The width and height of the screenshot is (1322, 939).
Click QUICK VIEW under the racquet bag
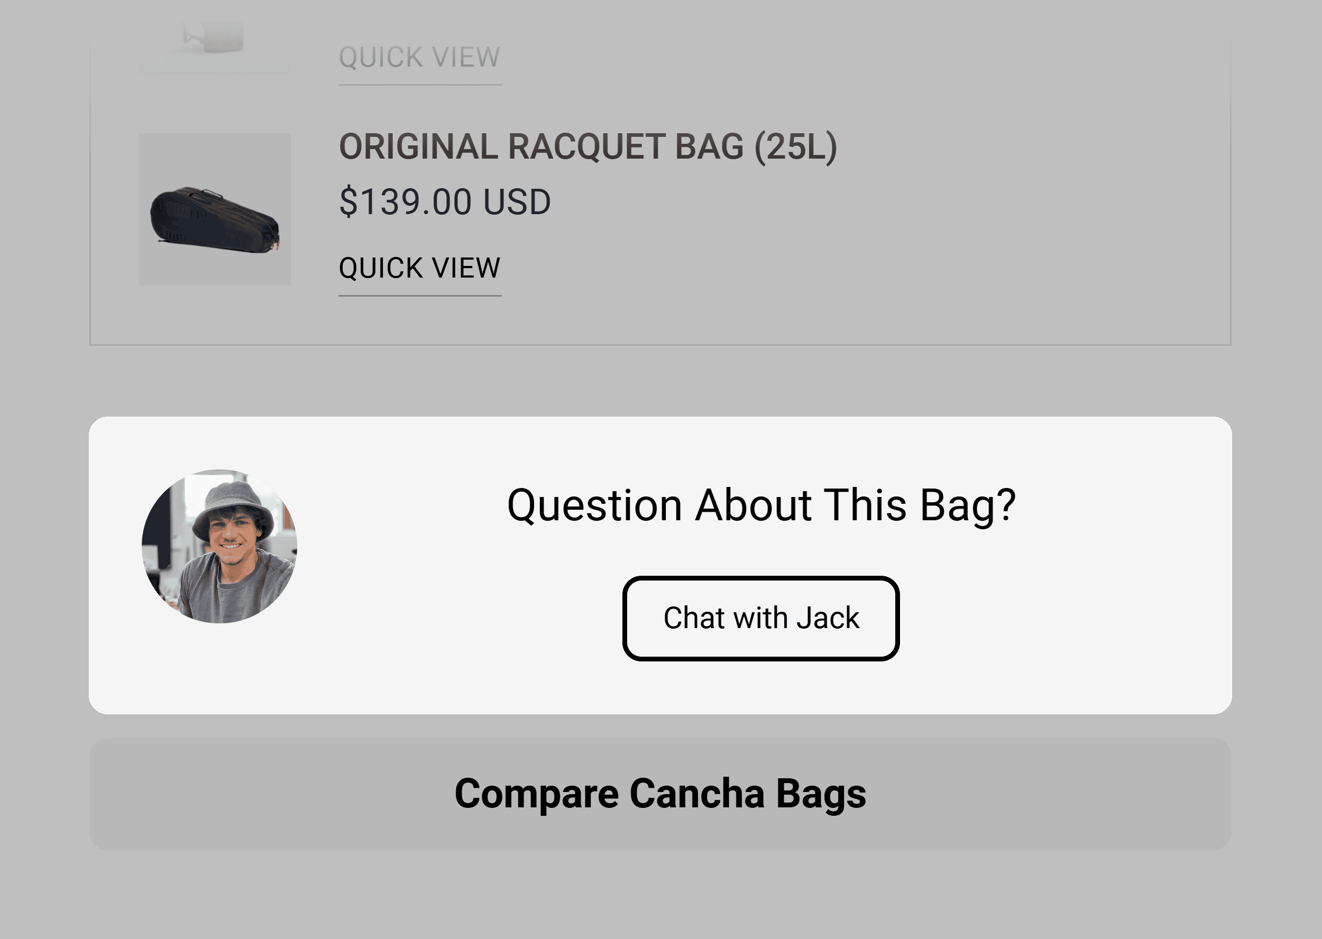coord(419,266)
